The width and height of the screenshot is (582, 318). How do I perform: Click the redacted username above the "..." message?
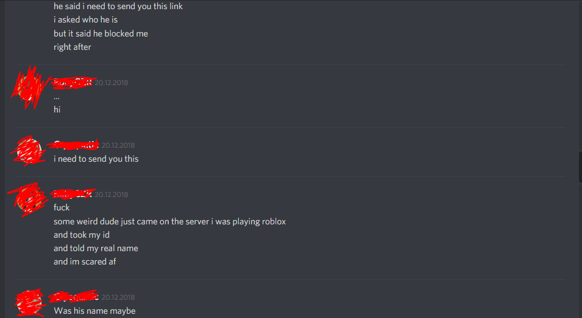click(73, 82)
